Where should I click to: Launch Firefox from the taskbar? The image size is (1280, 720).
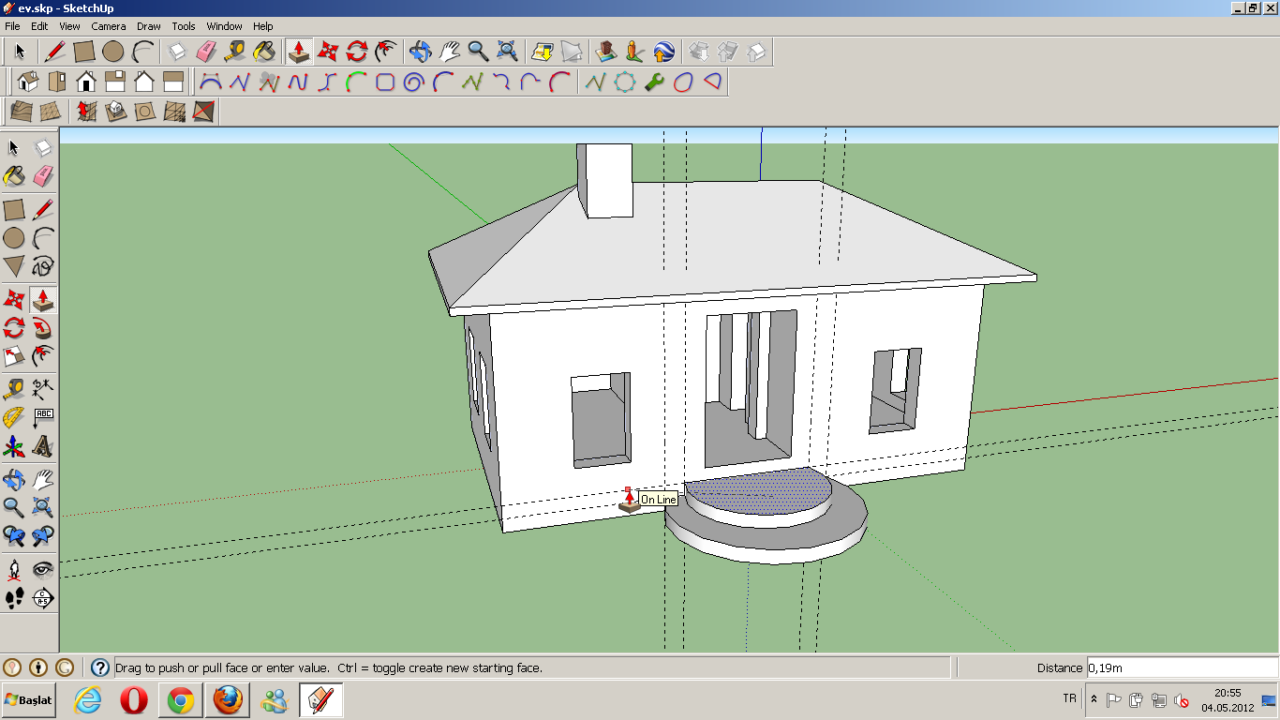click(228, 700)
